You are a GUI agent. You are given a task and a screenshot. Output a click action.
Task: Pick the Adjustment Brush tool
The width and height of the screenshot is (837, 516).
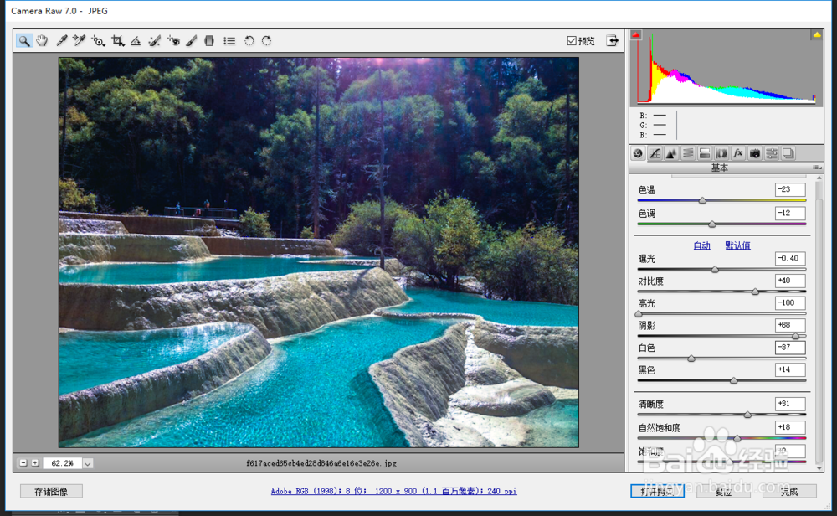coord(192,40)
